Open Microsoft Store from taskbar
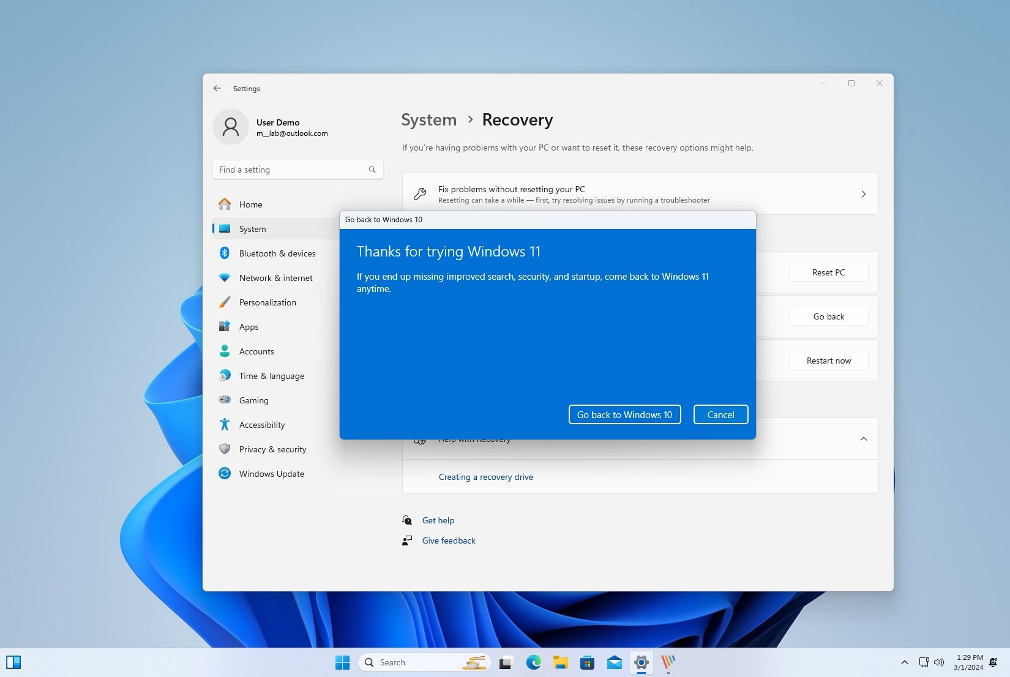The image size is (1010, 677). coord(587,662)
